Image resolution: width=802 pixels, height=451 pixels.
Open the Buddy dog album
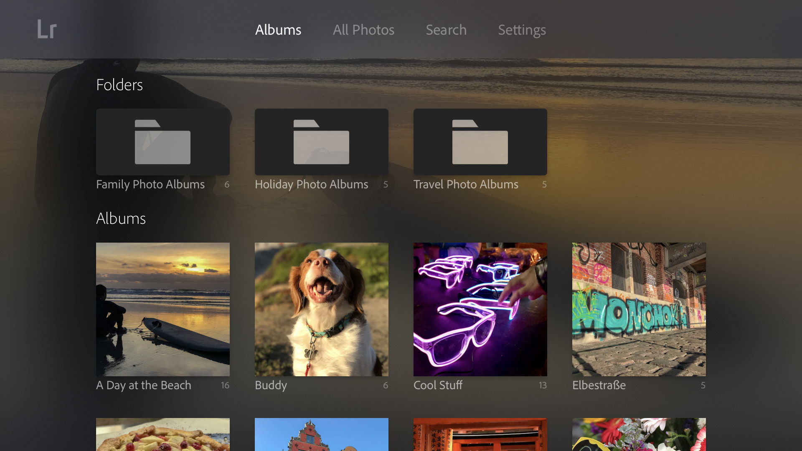tap(321, 309)
